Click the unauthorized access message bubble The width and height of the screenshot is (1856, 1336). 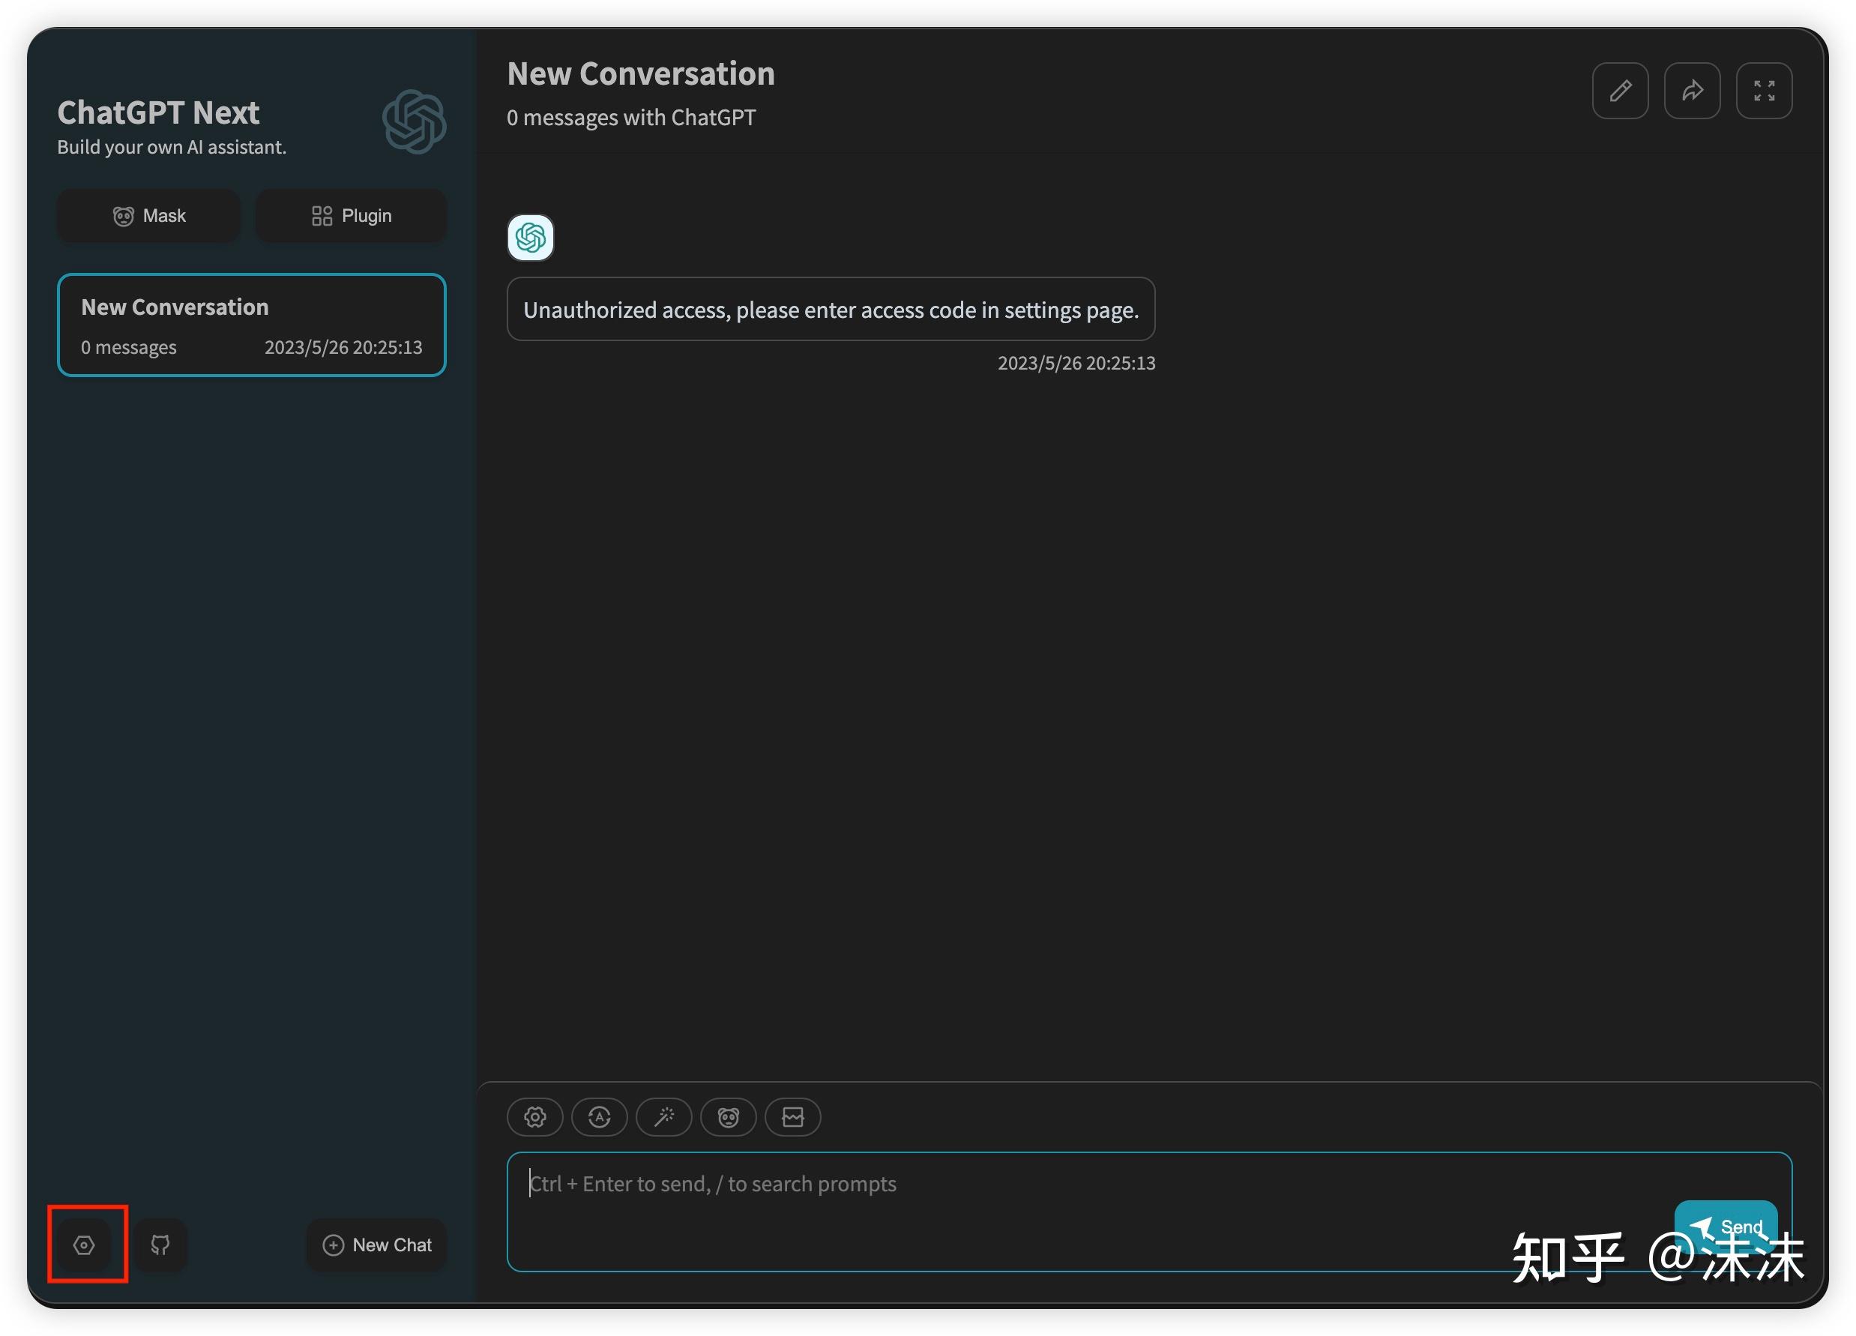pos(831,310)
